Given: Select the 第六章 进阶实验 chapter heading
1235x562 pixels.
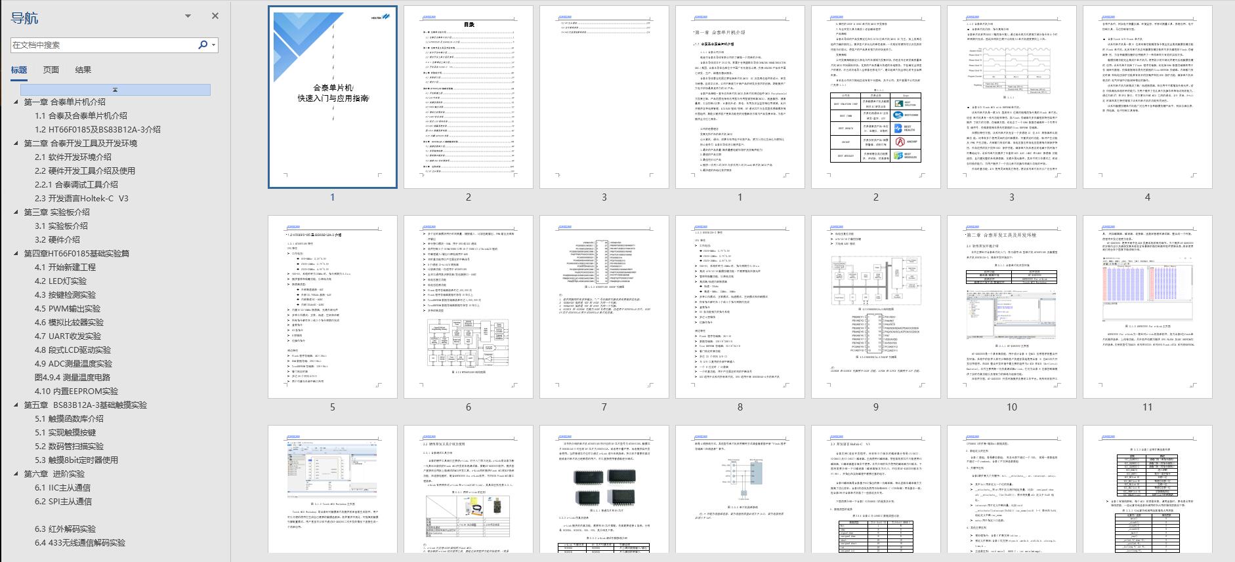Looking at the screenshot, I should pyautogui.click(x=54, y=473).
